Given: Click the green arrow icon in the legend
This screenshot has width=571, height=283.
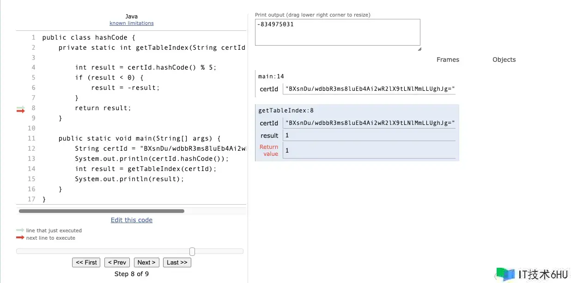Looking at the screenshot, I should [x=20, y=230].
